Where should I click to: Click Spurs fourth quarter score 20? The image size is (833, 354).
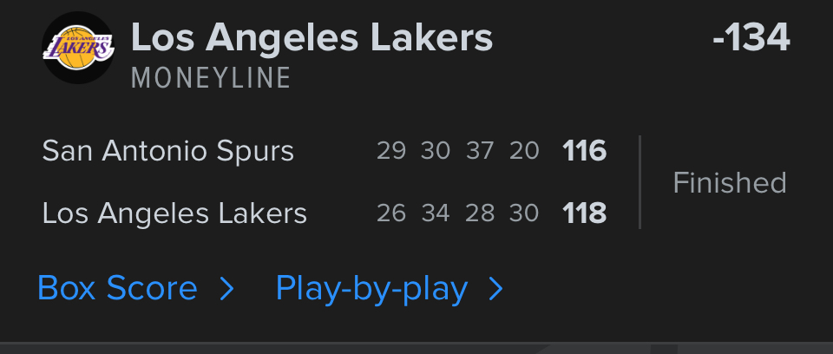524,152
